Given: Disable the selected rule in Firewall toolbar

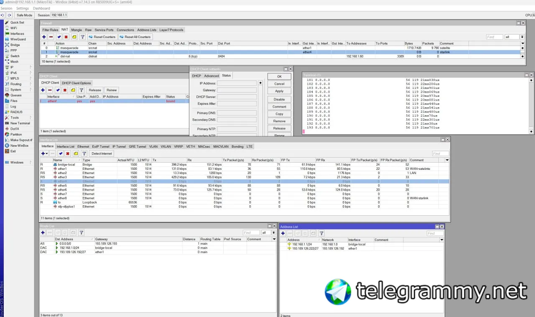Looking at the screenshot, I should pos(66,37).
